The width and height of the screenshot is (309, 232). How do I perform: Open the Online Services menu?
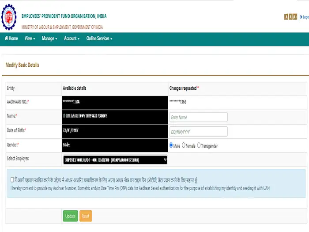pyautogui.click(x=99, y=38)
